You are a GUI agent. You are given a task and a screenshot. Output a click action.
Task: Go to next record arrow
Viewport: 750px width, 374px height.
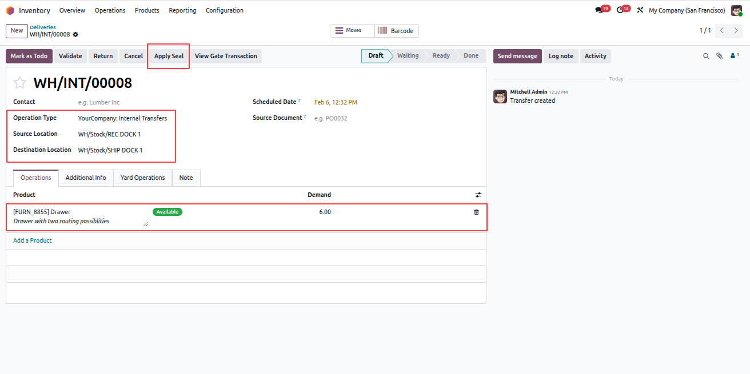(x=736, y=30)
